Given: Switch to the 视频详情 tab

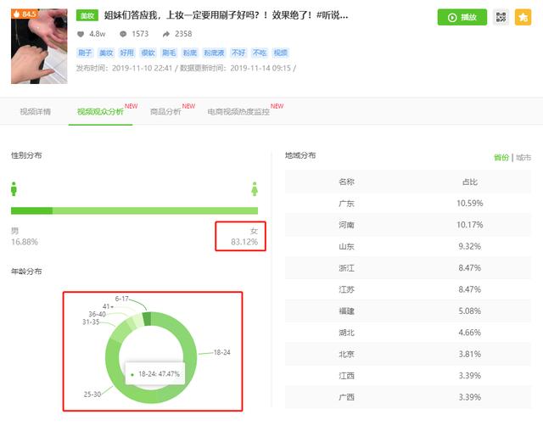Looking at the screenshot, I should tap(36, 111).
